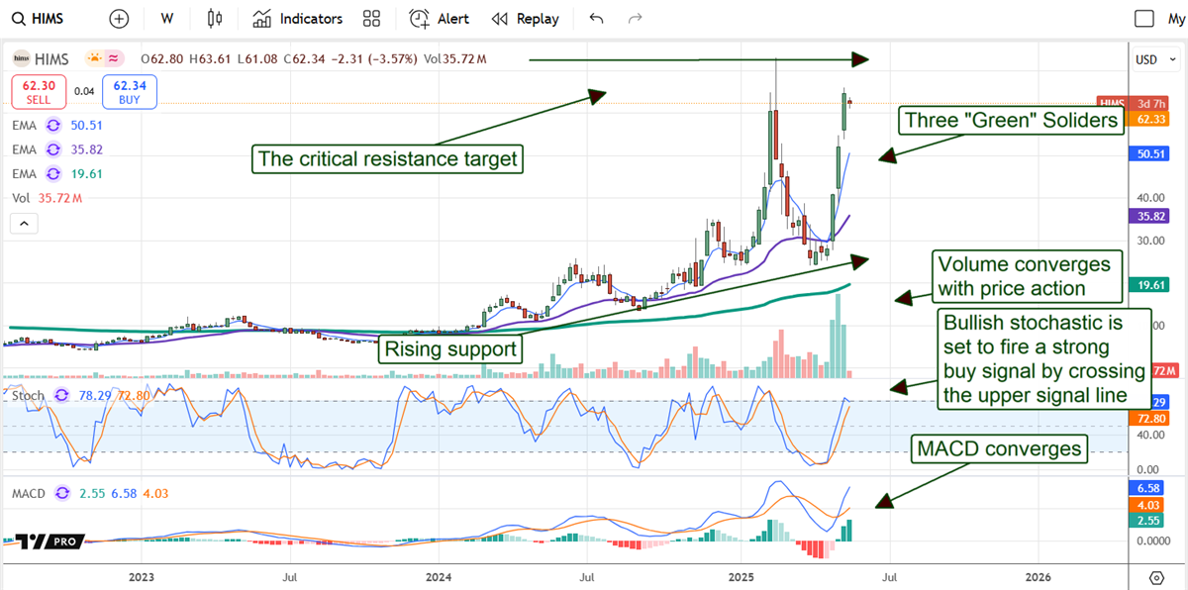
Task: Open the W timeframe interval selector
Action: 166,19
